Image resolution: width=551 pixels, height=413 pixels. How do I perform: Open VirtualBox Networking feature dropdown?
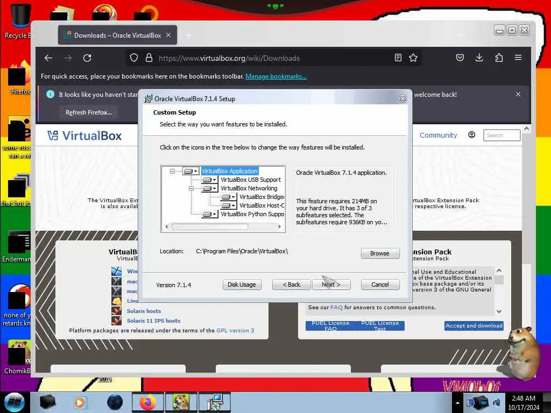[x=209, y=188]
